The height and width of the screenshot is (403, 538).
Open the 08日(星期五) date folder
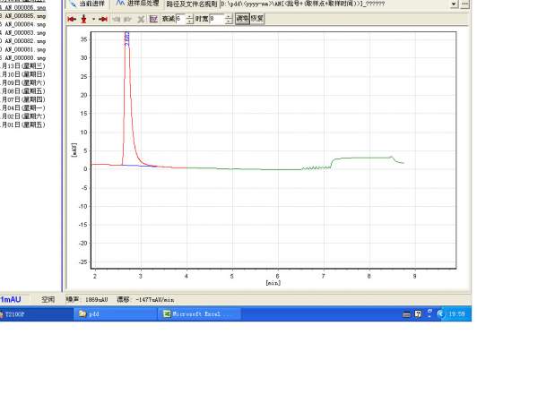tap(23, 91)
